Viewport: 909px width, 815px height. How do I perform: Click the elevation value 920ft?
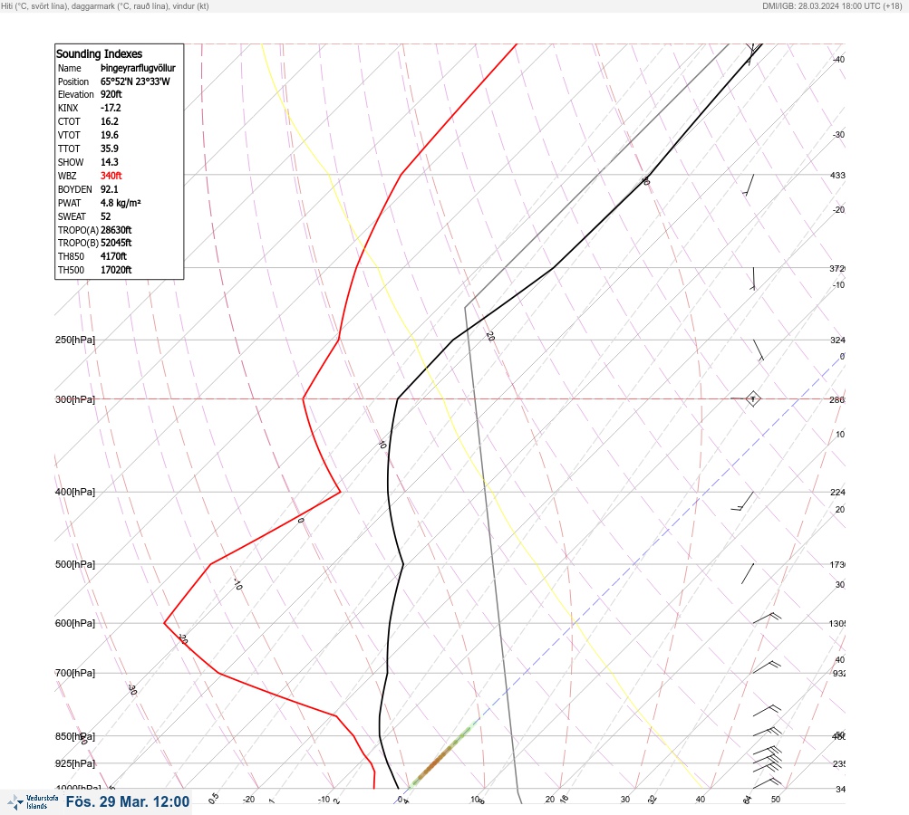tap(111, 94)
